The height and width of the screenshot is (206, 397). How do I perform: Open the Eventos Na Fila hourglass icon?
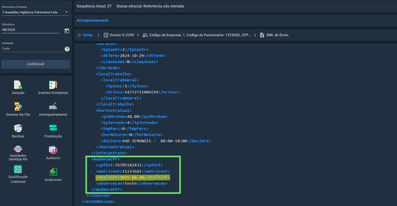click(x=18, y=107)
